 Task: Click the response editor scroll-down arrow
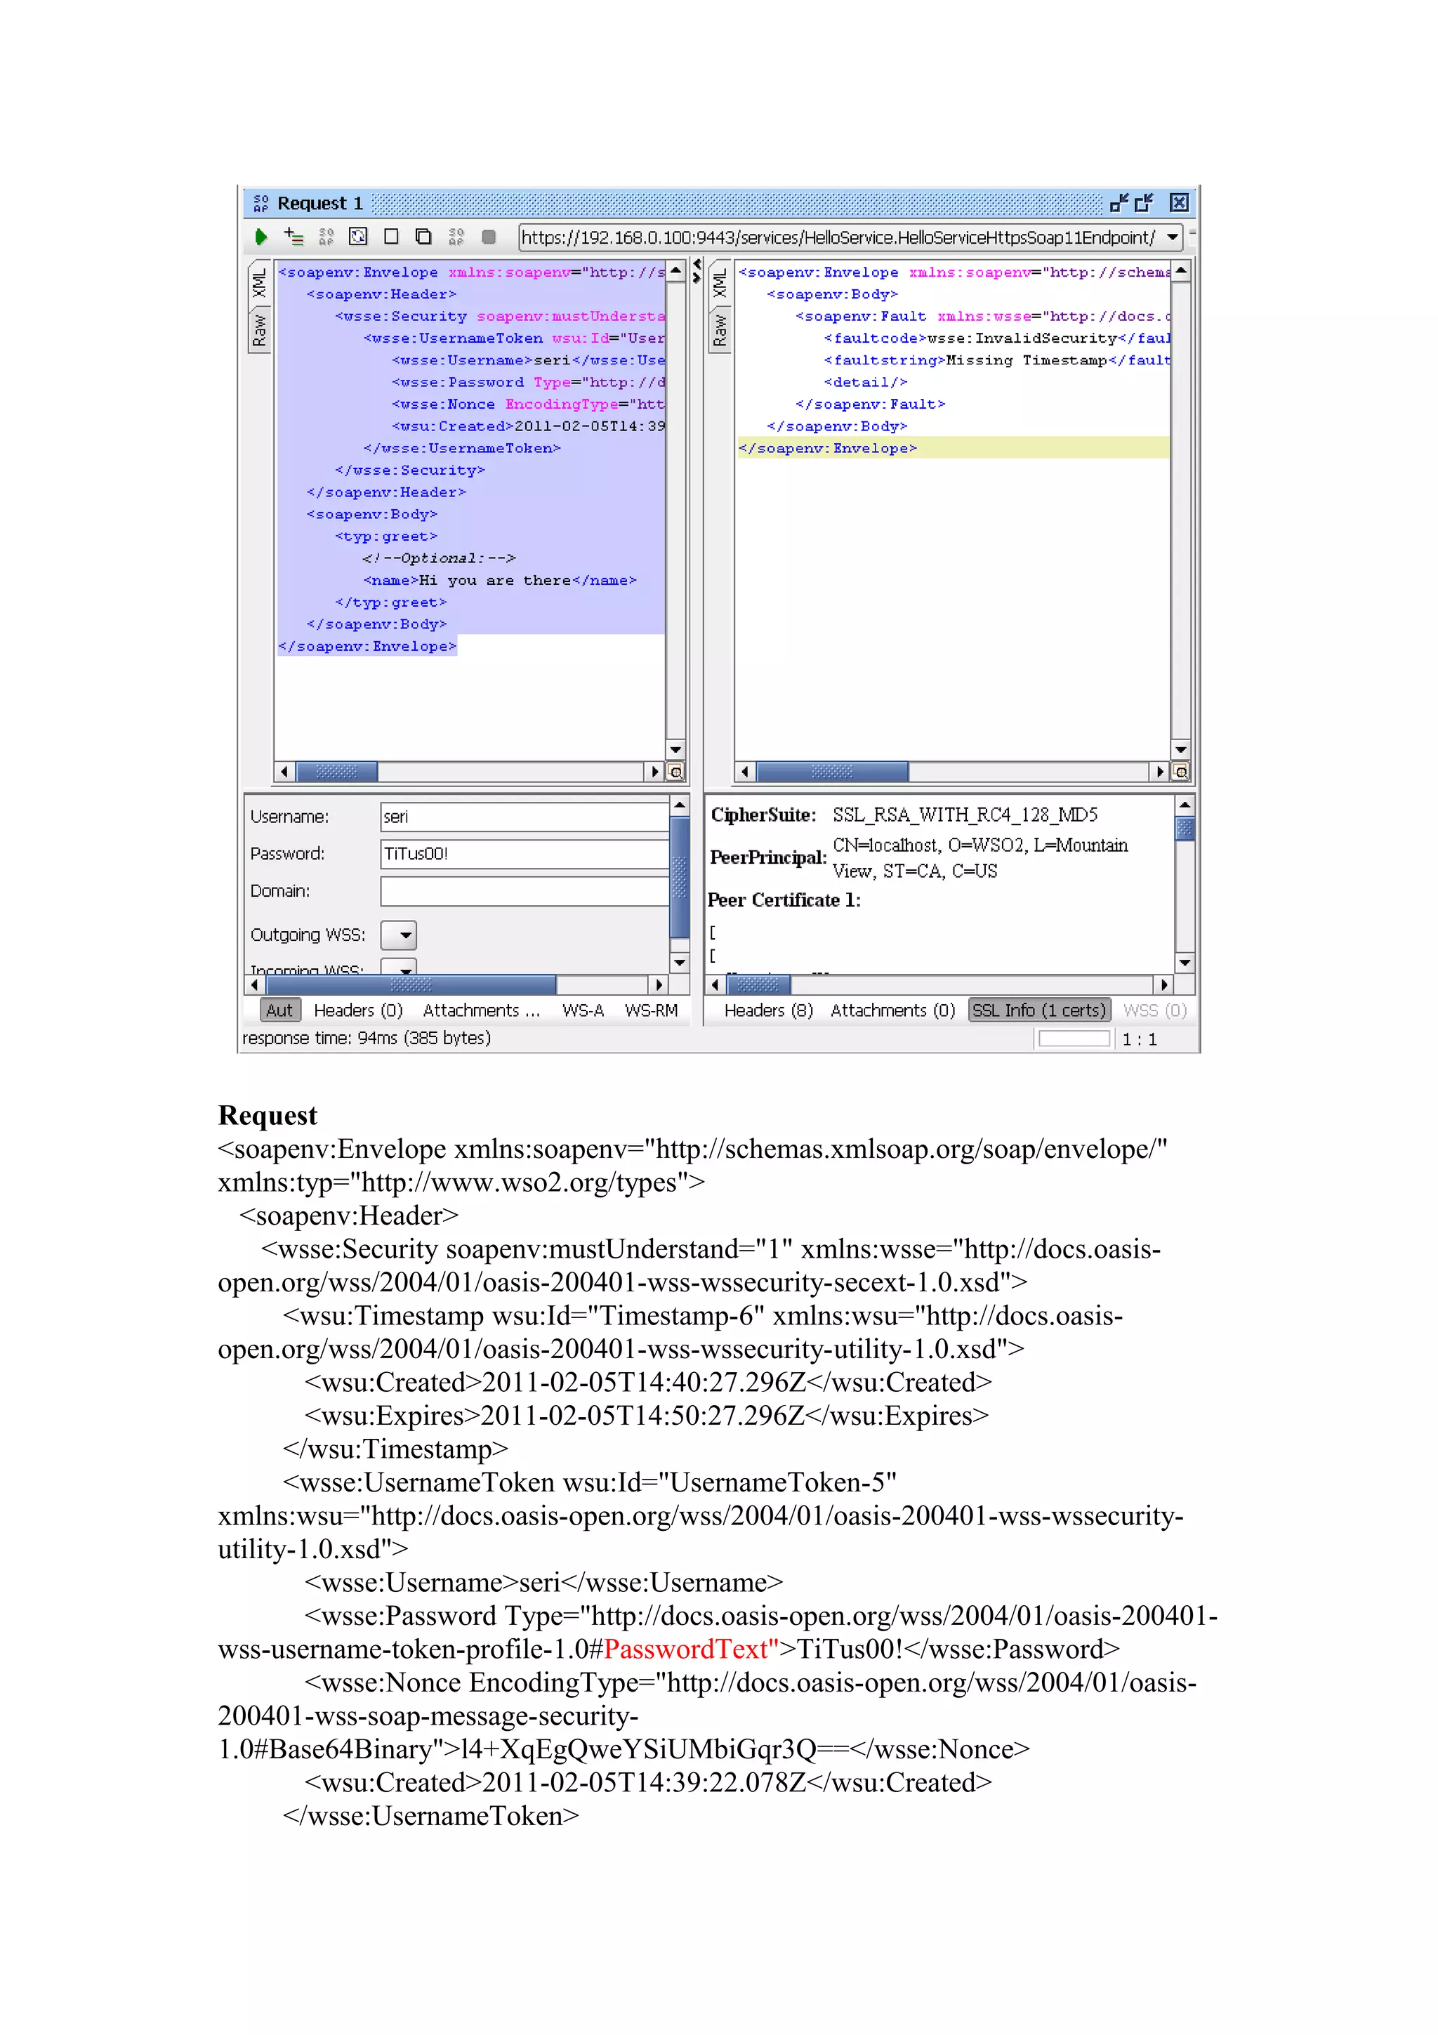pos(1180,750)
